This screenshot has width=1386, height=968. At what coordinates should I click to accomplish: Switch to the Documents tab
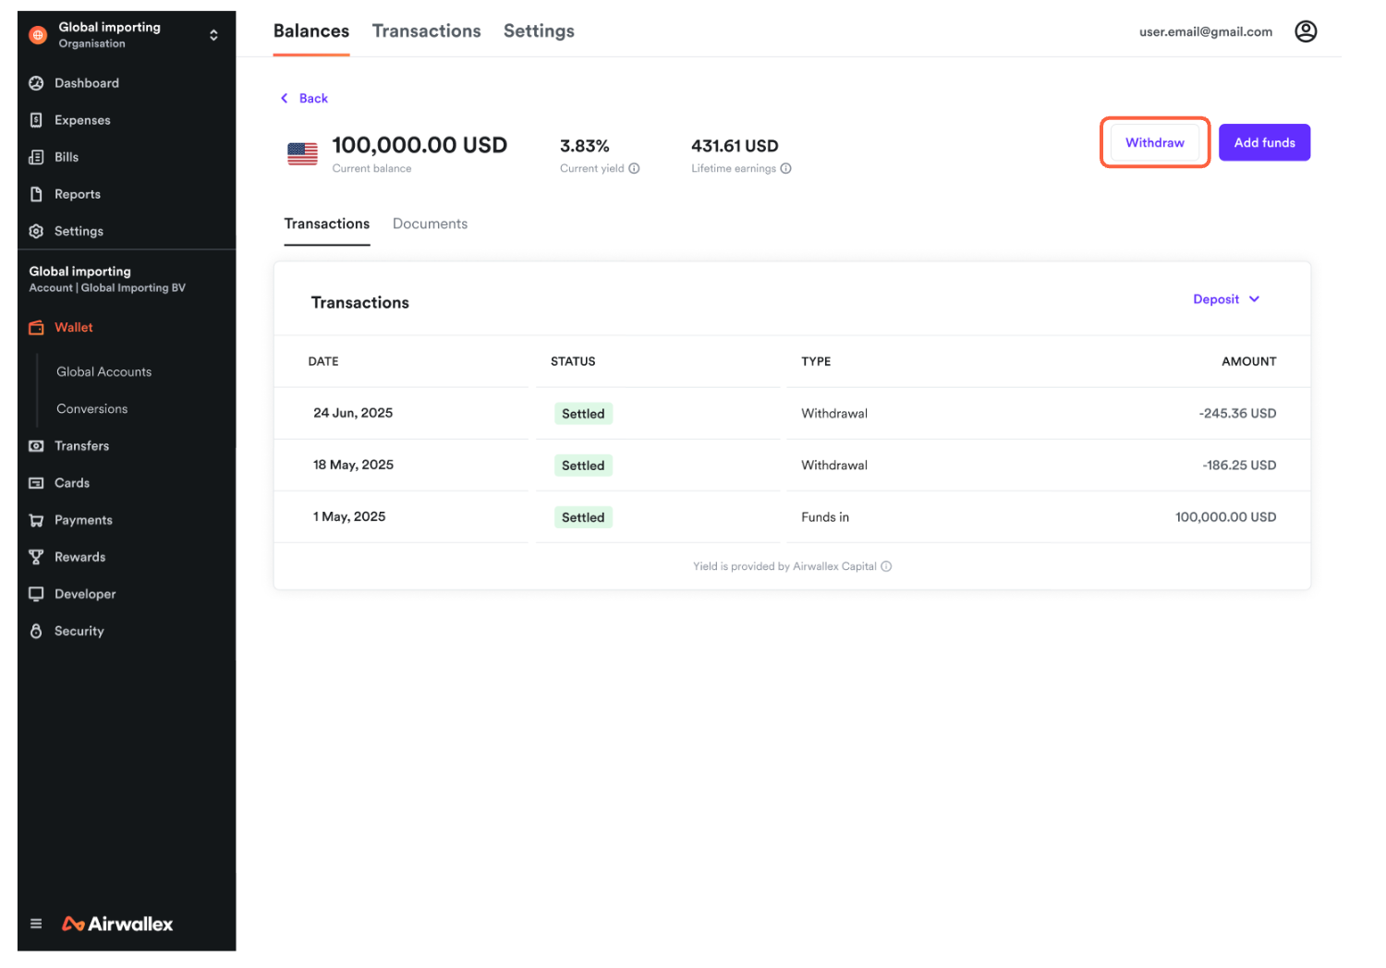(x=430, y=224)
